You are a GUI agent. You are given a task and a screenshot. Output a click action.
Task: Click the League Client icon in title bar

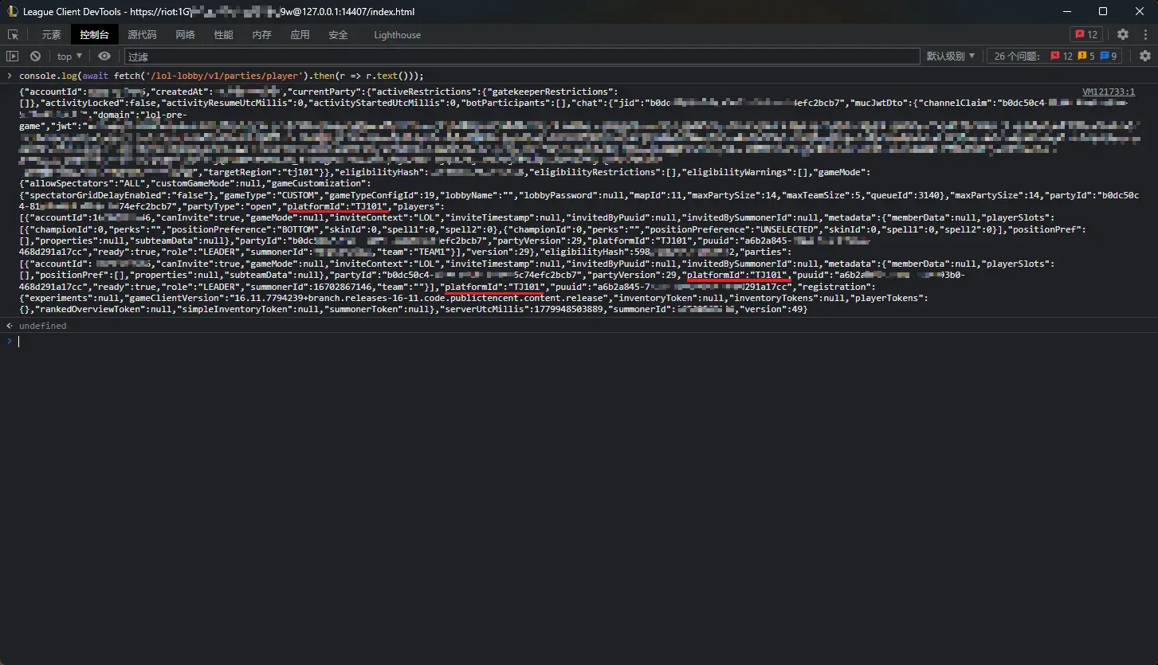click(x=12, y=11)
